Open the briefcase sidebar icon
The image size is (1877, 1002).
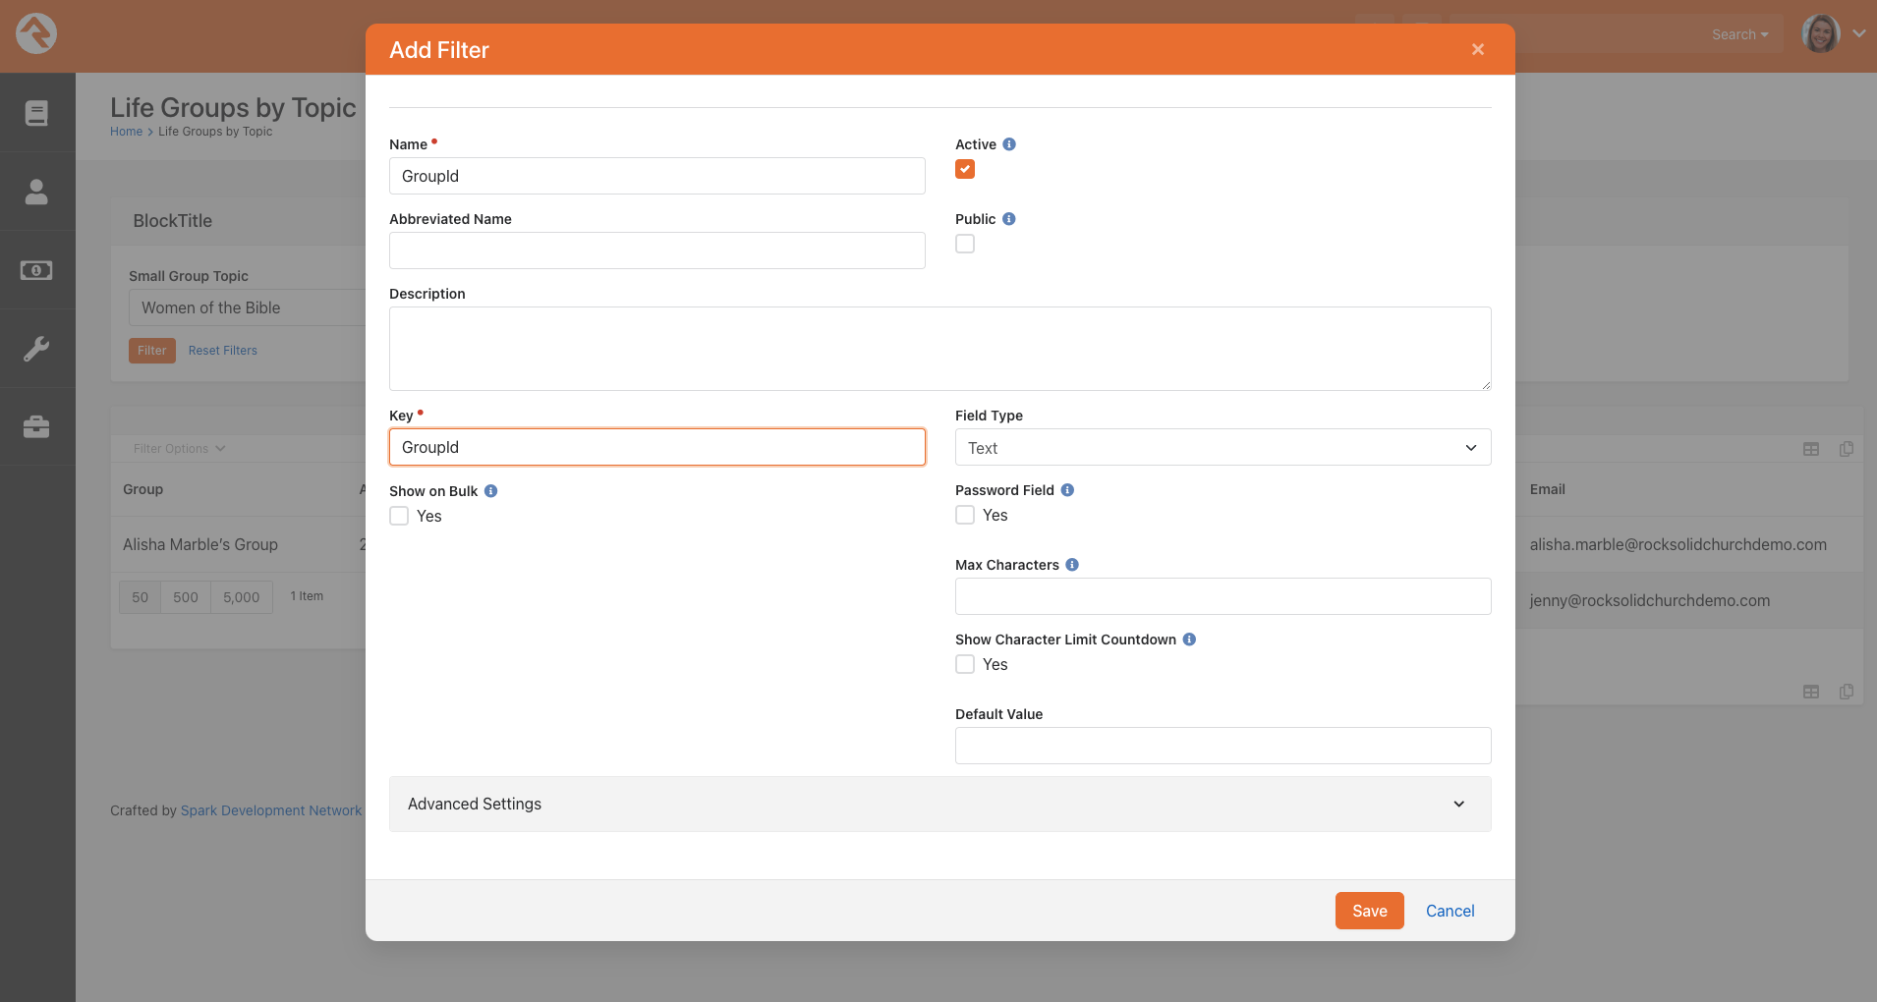(36, 427)
